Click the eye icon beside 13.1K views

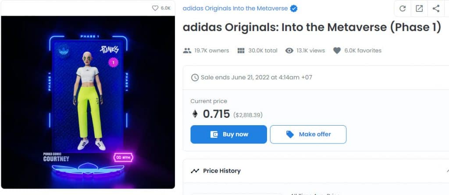(289, 51)
